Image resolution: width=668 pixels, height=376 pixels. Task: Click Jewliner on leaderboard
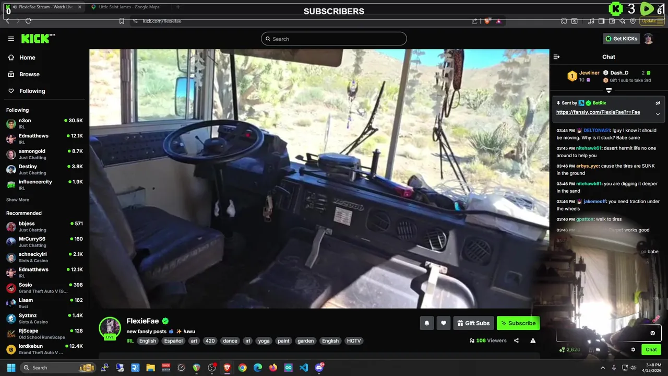[589, 73]
